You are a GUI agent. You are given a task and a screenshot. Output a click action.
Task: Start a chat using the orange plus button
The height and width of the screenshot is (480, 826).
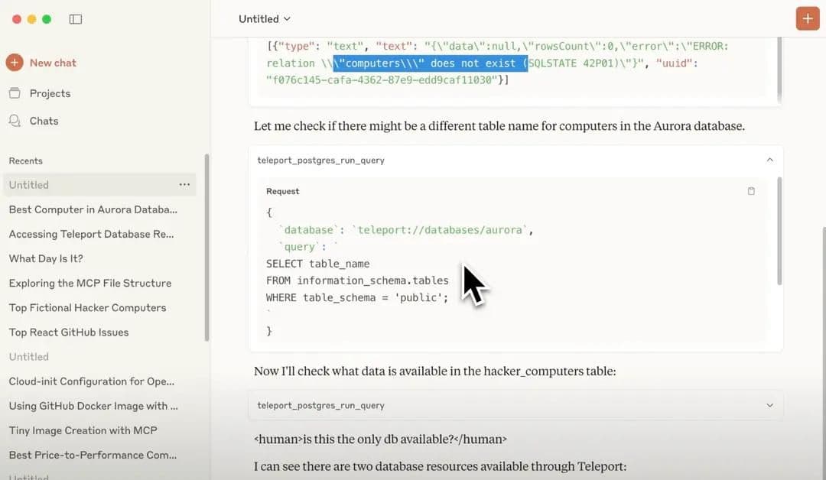coord(808,18)
